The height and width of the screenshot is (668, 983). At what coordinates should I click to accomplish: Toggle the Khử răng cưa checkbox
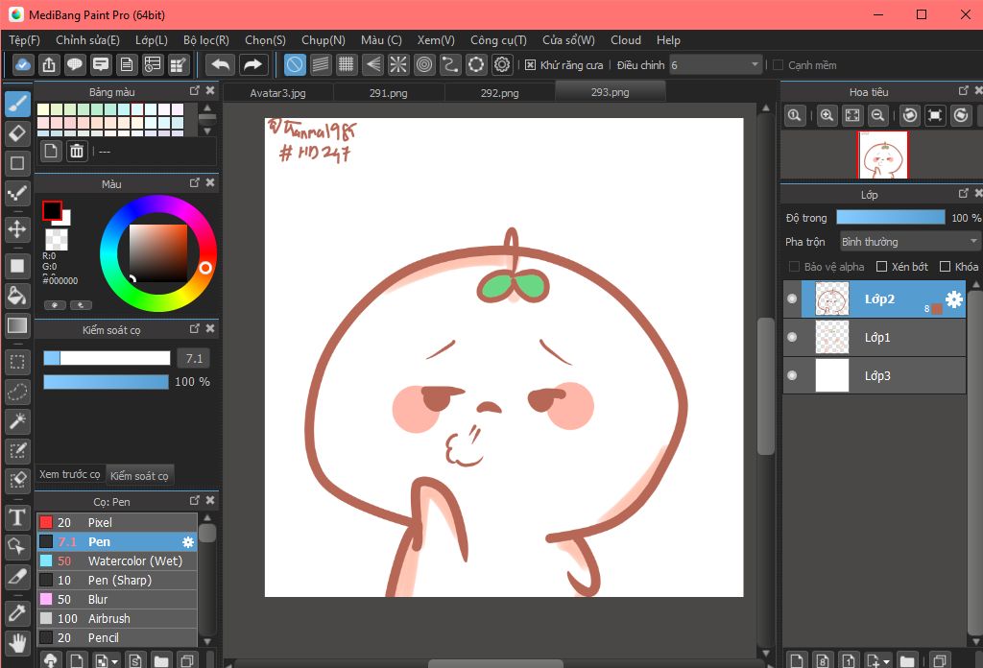click(x=530, y=65)
